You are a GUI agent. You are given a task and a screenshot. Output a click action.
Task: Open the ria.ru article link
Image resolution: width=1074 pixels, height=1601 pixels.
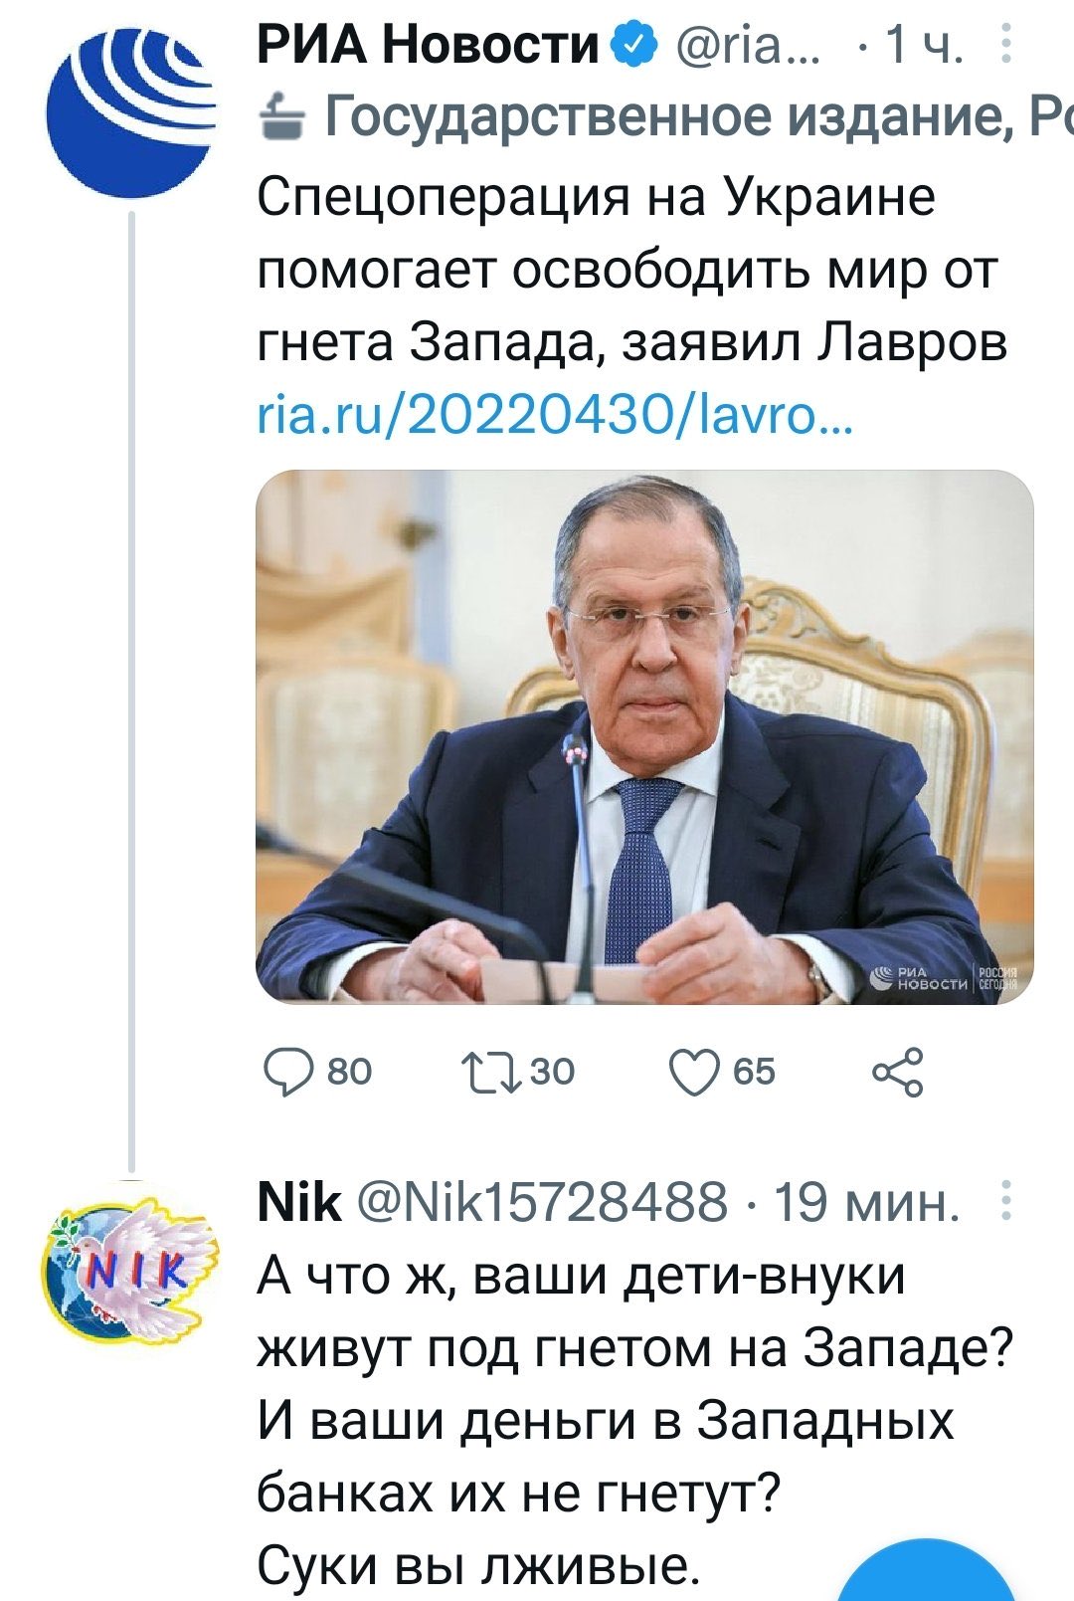point(553,417)
